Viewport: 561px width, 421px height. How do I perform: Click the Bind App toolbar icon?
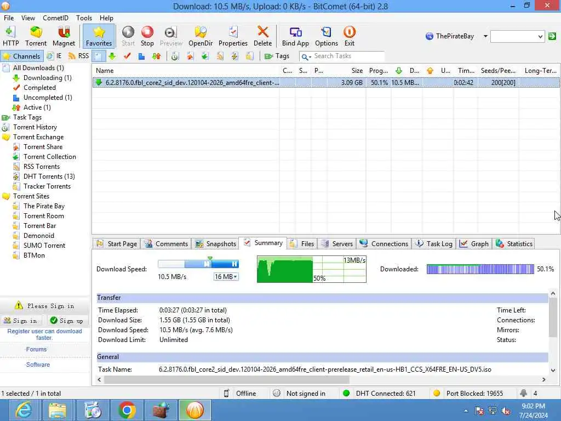point(295,36)
